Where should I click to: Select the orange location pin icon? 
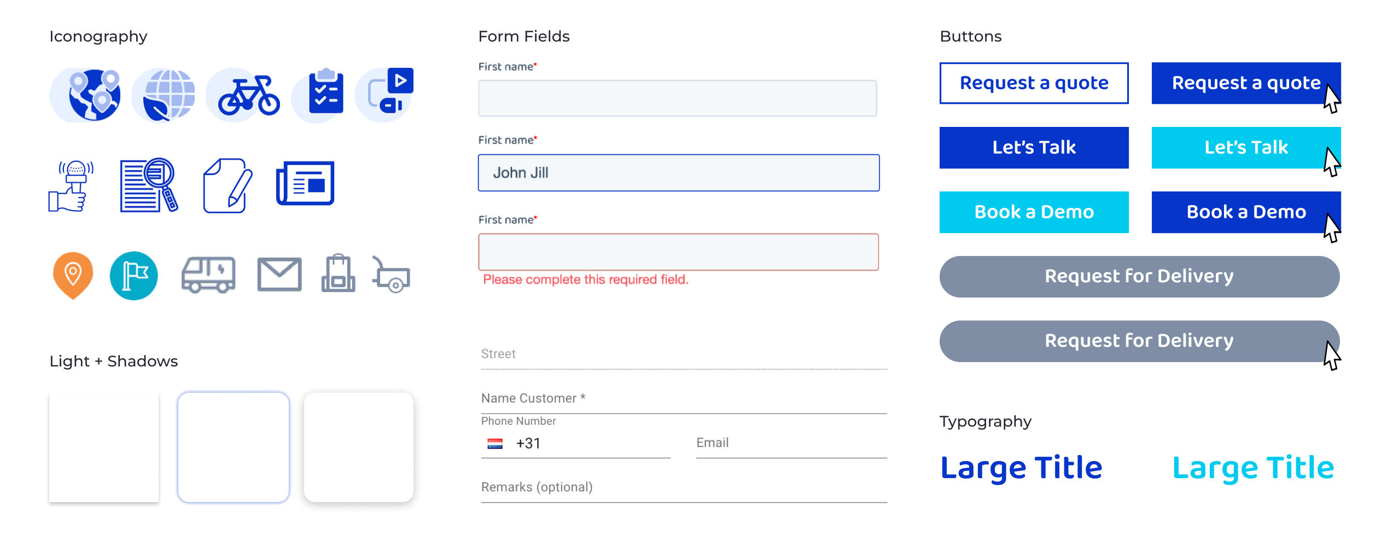click(x=73, y=276)
